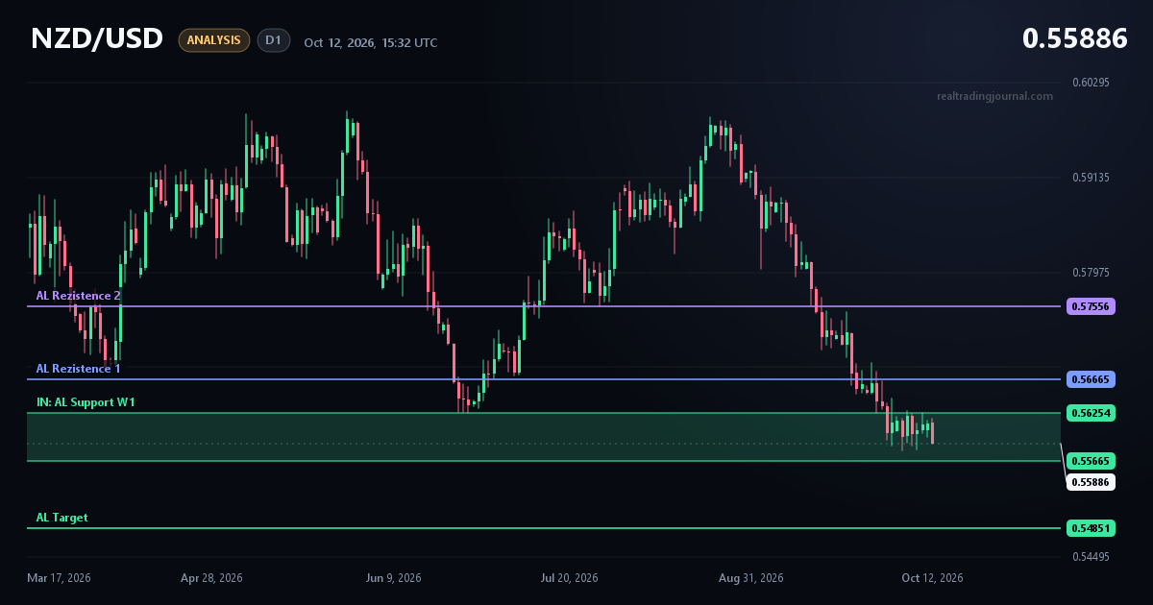This screenshot has width=1153, height=605.
Task: Click the IN: AL Support W1 zone label
Action: point(86,402)
